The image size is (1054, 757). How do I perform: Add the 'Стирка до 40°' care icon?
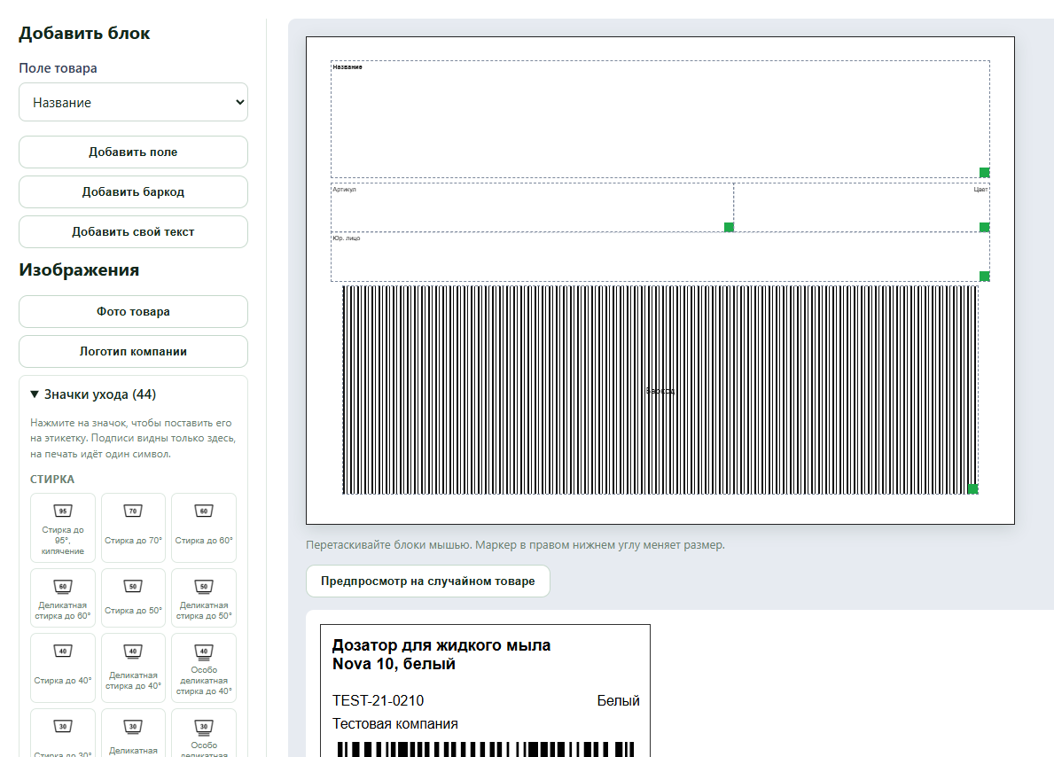coord(63,667)
